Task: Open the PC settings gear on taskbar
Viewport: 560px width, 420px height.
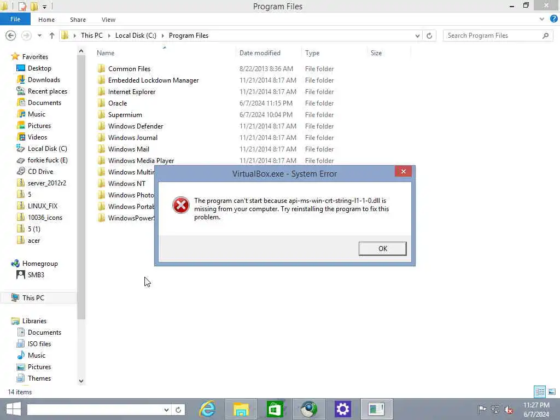Action: click(x=342, y=409)
